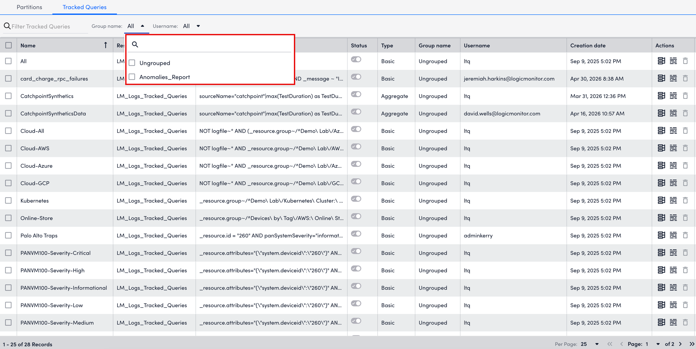This screenshot has height=349, width=696.
Task: Click first action icon for Cloud-AWS row
Action: (661, 148)
